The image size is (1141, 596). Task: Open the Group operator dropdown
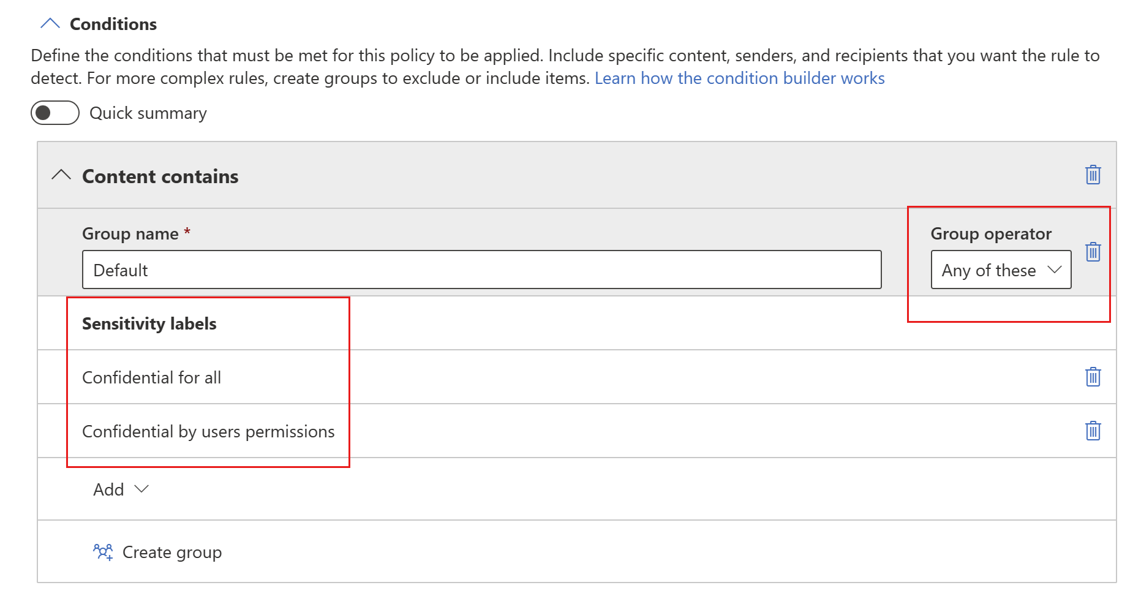tap(1001, 270)
